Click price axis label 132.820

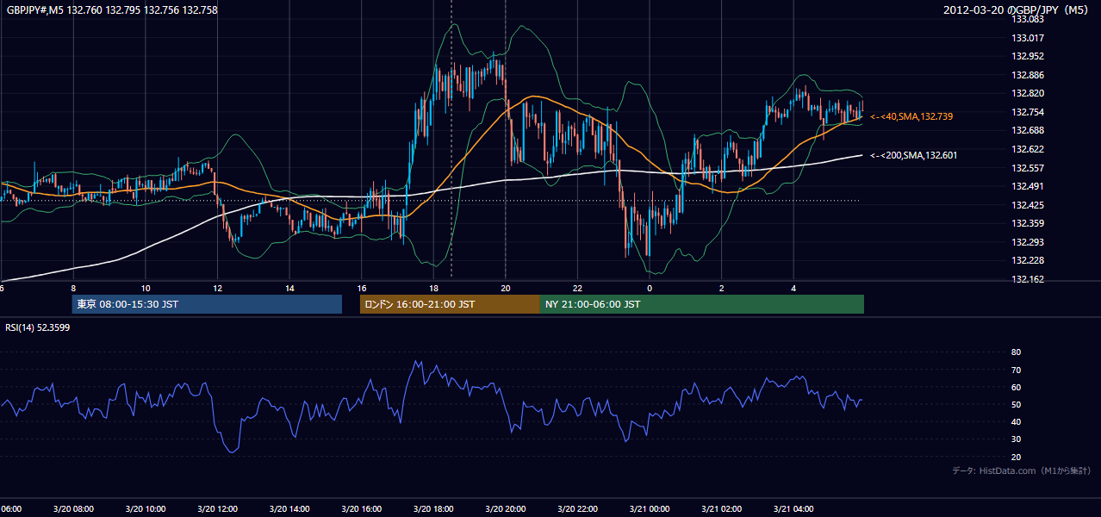[x=1027, y=93]
